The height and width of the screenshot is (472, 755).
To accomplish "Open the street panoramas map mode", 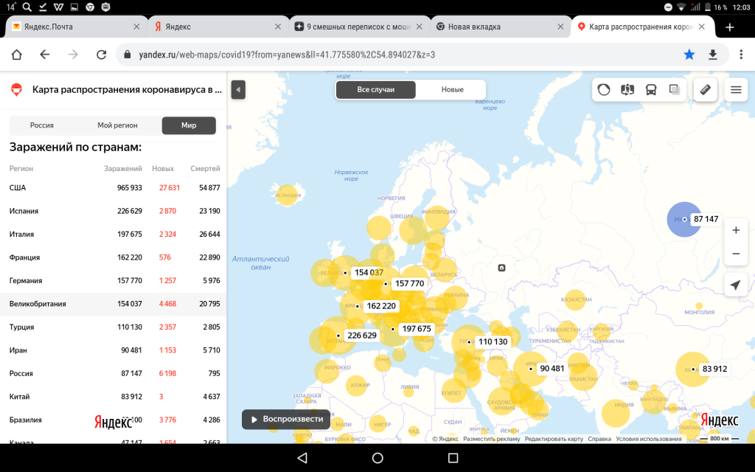I will coord(627,90).
